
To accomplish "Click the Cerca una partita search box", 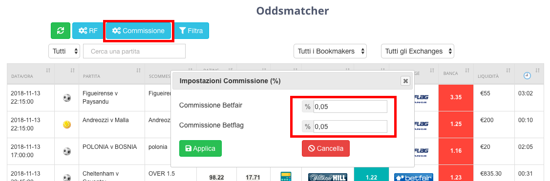I will (134, 52).
